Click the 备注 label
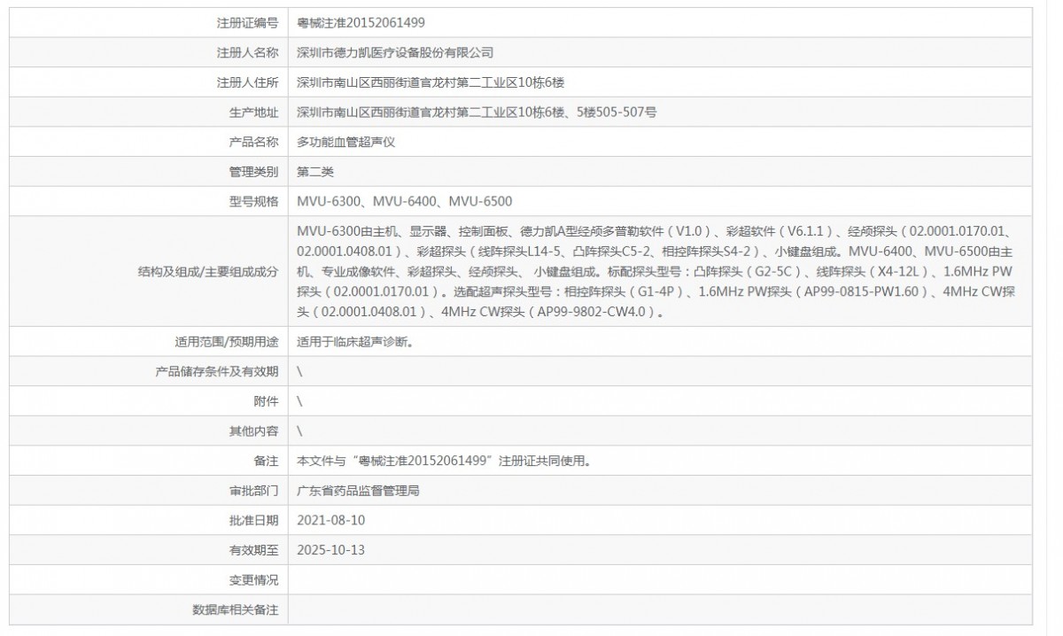 pos(266,461)
